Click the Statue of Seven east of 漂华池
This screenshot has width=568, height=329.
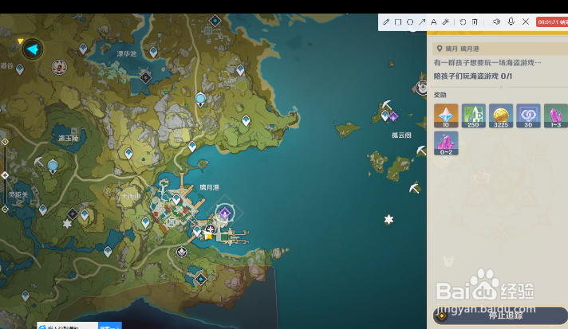(200, 99)
